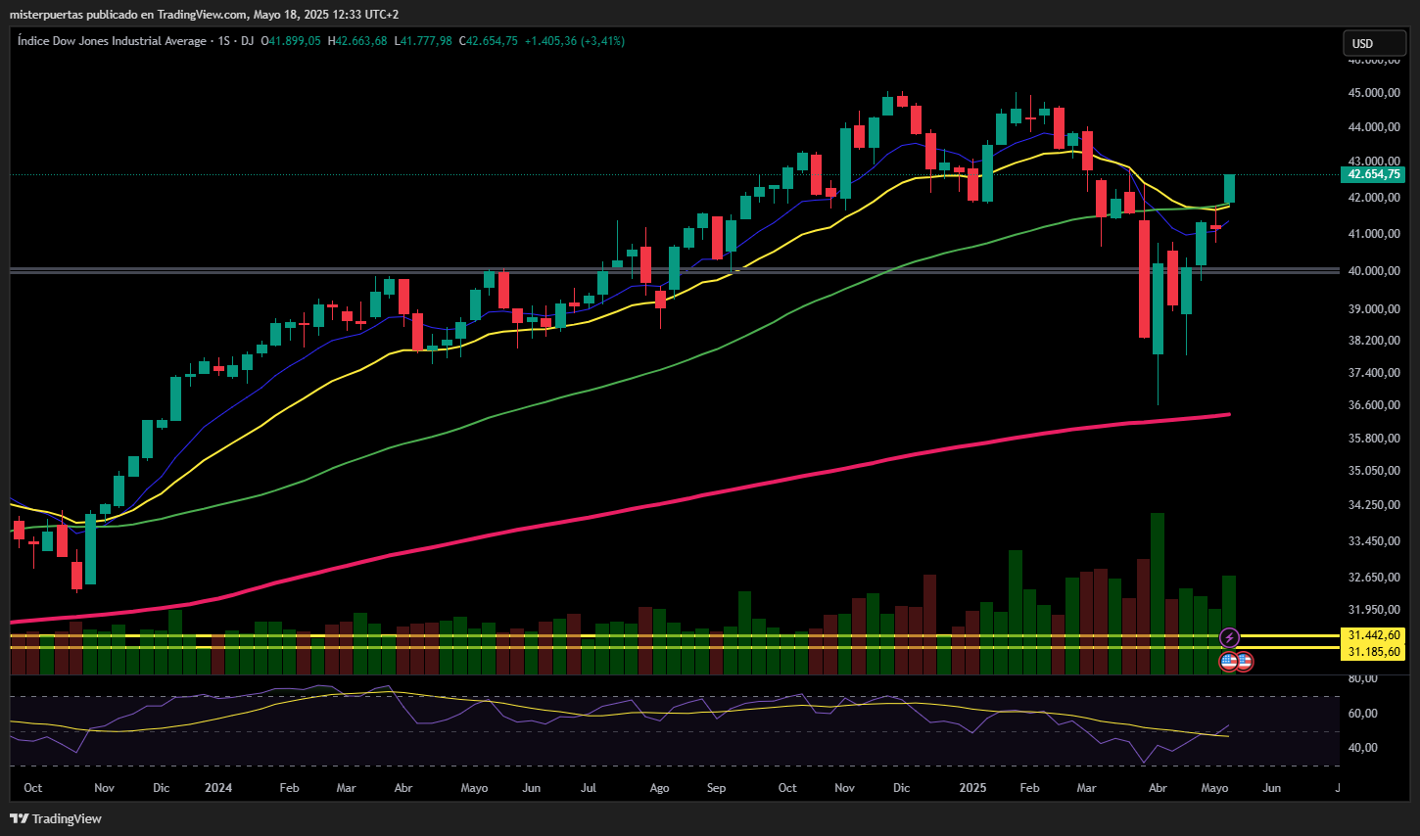Click the 42.000,00 price axis label
1420x836 pixels.
click(x=1374, y=198)
